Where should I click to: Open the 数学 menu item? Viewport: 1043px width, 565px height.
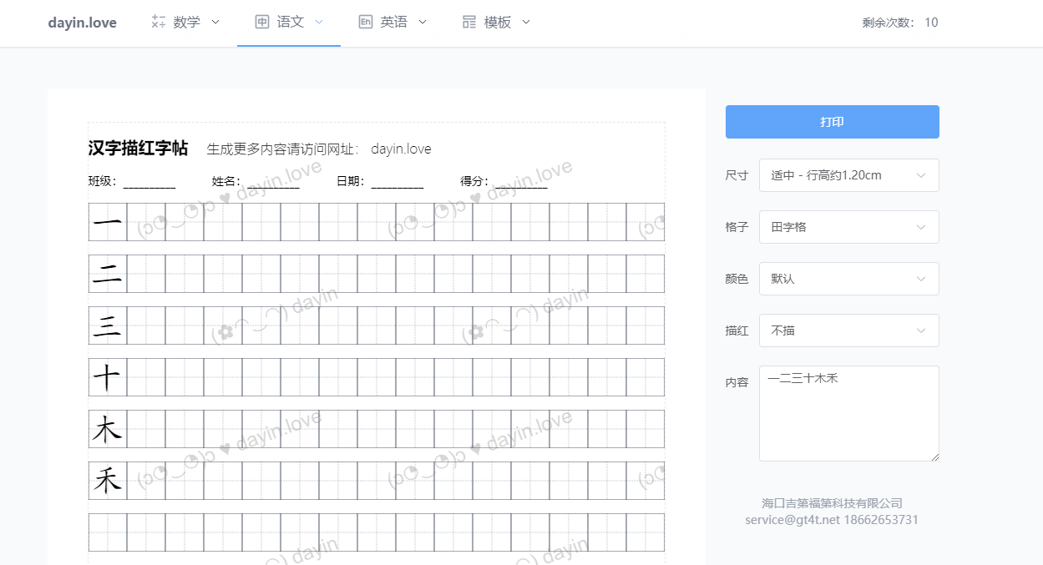187,23
